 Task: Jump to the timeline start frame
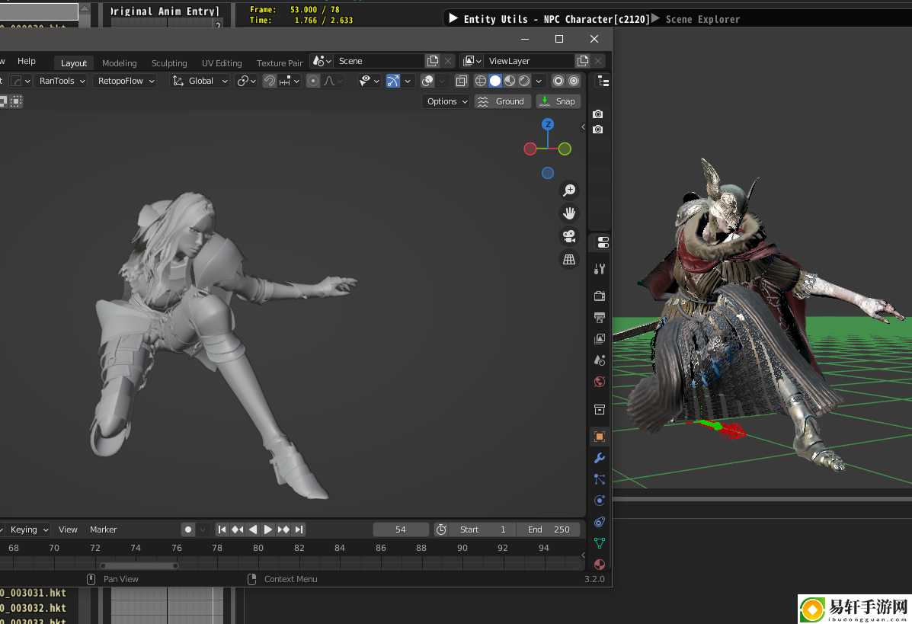pos(222,530)
